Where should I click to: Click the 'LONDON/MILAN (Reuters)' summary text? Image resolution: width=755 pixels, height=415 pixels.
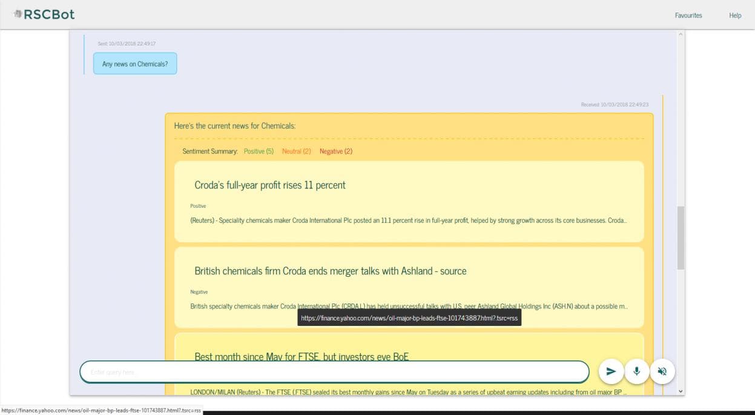pos(409,392)
